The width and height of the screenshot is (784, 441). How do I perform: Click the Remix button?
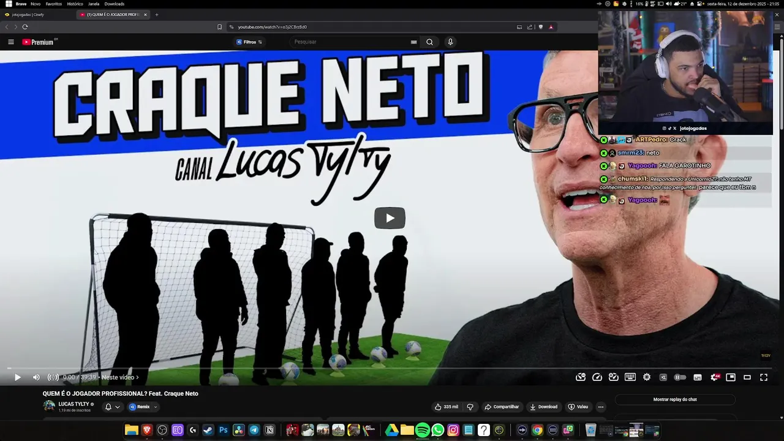pyautogui.click(x=139, y=407)
